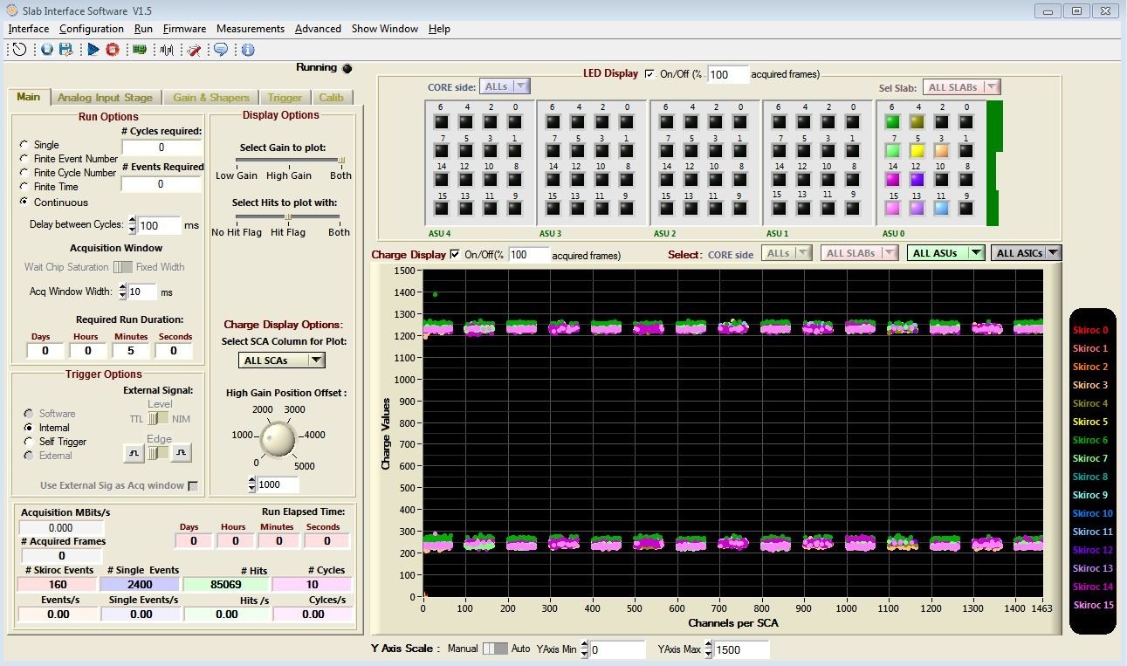The height and width of the screenshot is (666, 1127).
Task: Start acquisition with the blue play icon
Action: [93, 50]
